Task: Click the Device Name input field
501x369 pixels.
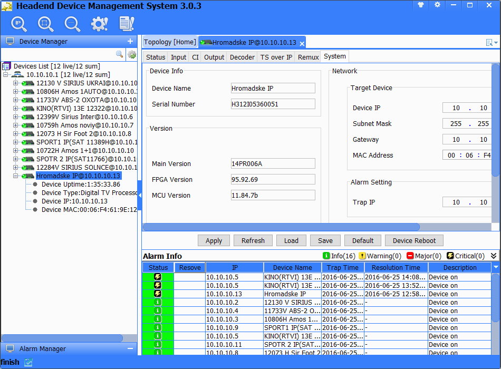Action: coord(273,89)
